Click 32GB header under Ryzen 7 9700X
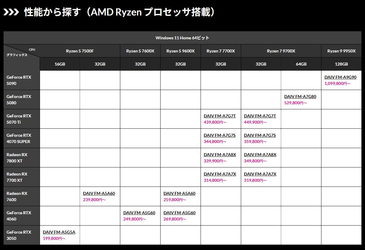The height and width of the screenshot is (250, 365). coord(261,64)
